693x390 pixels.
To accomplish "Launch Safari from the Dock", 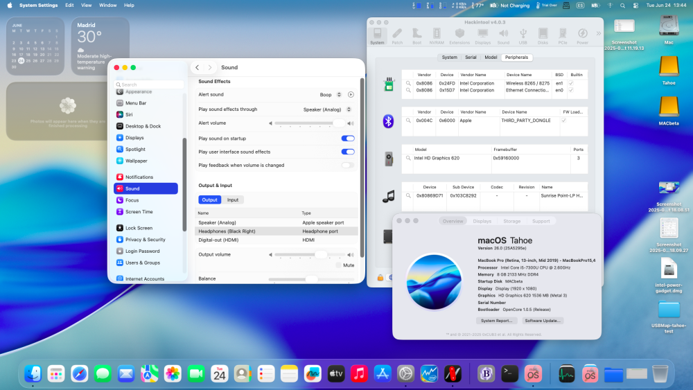I will coord(80,373).
